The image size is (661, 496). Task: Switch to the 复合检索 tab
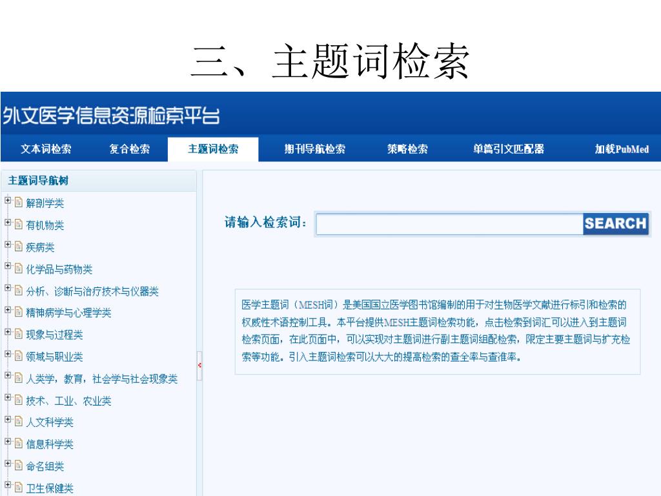129,149
